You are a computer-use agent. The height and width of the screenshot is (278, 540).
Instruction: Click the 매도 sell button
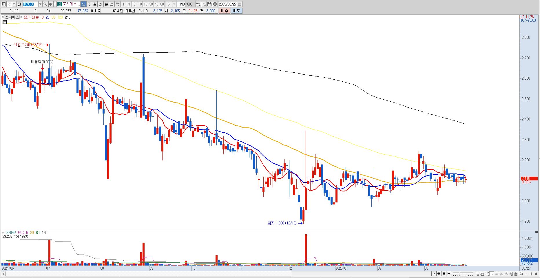pyautogui.click(x=236, y=11)
